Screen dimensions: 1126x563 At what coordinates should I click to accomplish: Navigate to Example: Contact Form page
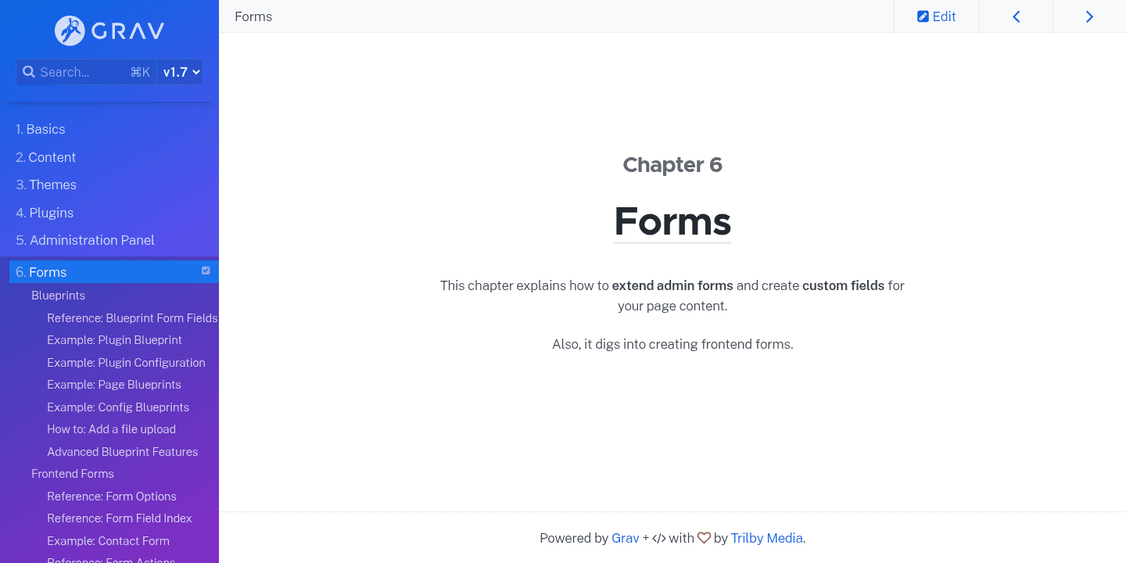pyautogui.click(x=108, y=540)
